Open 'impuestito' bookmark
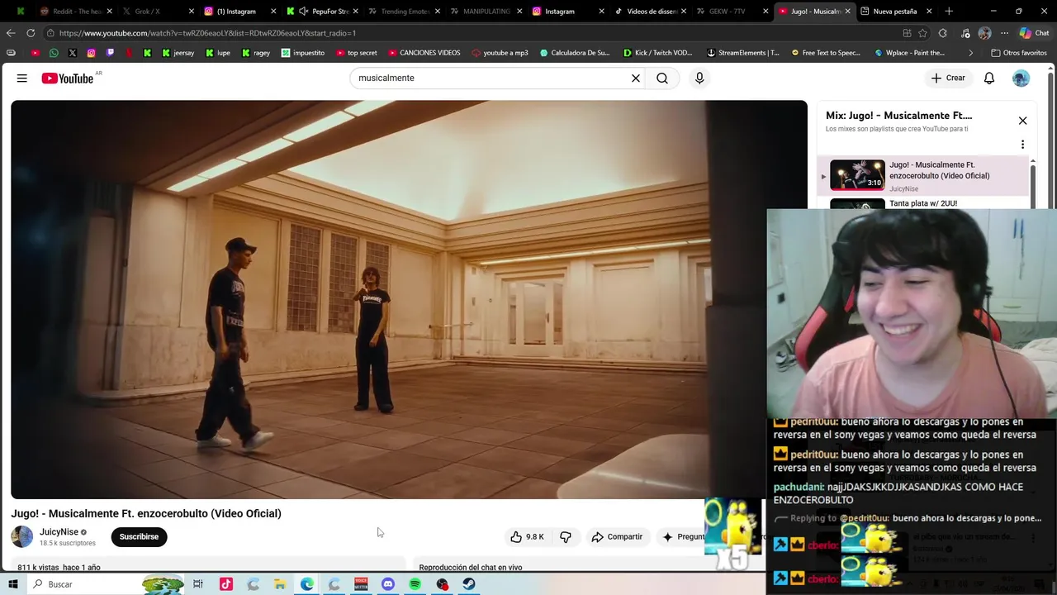This screenshot has width=1057, height=595. 303,53
